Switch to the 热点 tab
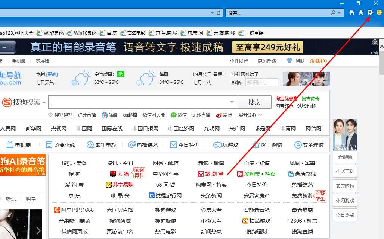Image resolution: width=384 pixels, height=239 pixels. pyautogui.click(x=10, y=198)
